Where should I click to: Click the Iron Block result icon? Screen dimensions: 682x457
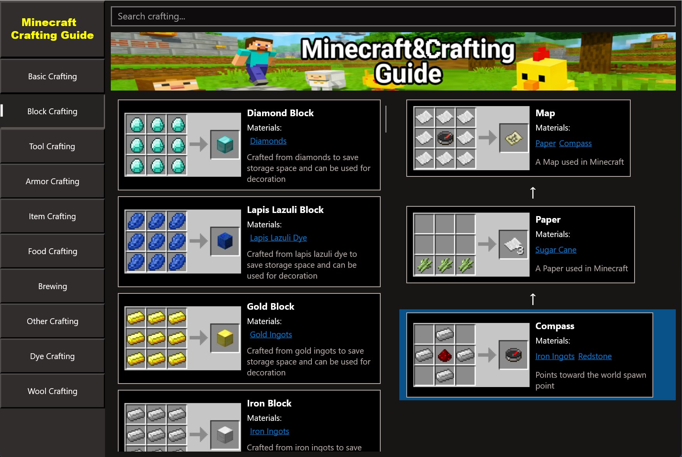pyautogui.click(x=225, y=435)
